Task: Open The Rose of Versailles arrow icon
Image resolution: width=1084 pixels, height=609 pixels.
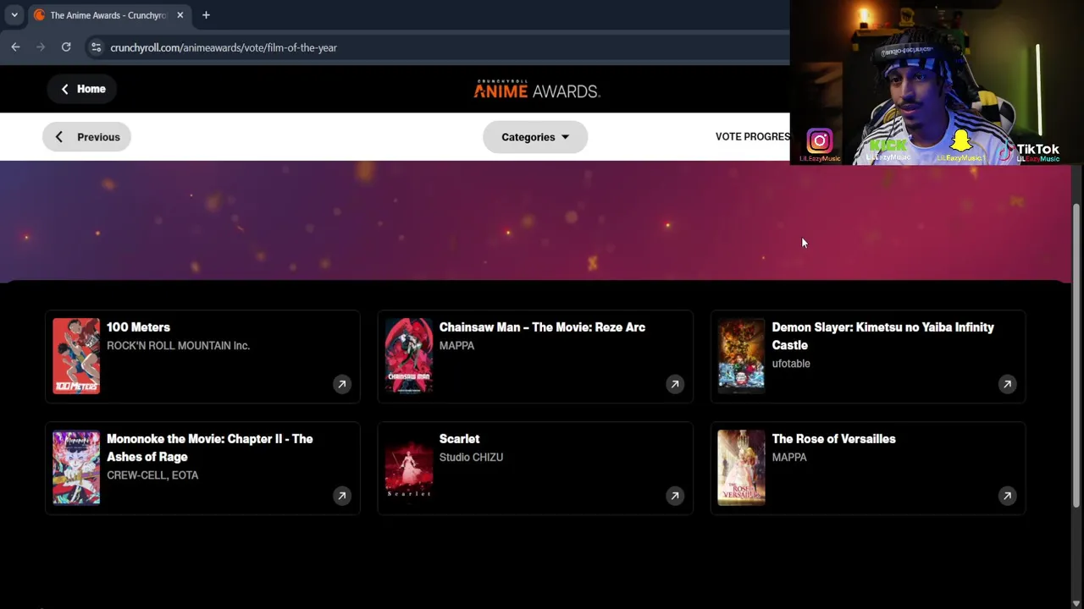Action: click(x=1007, y=496)
